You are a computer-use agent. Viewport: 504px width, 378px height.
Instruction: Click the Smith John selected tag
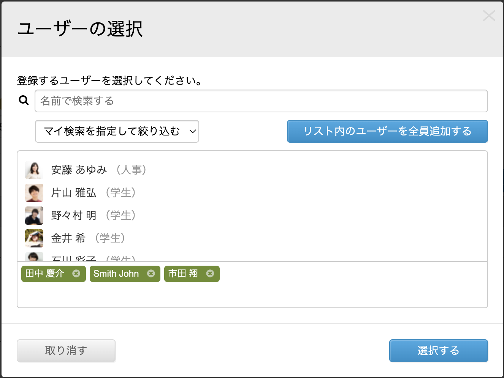tap(125, 274)
